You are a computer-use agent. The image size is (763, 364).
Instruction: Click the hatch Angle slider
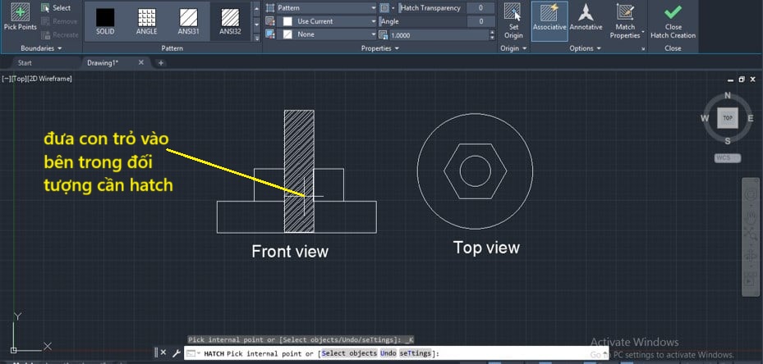422,21
